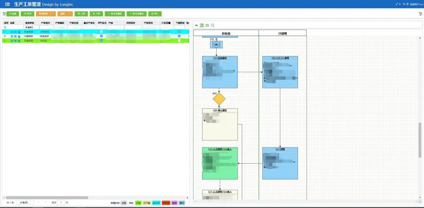Viewport: 424px width, 208px height.
Task: Print the flowchart diagram
Action: (x=207, y=26)
